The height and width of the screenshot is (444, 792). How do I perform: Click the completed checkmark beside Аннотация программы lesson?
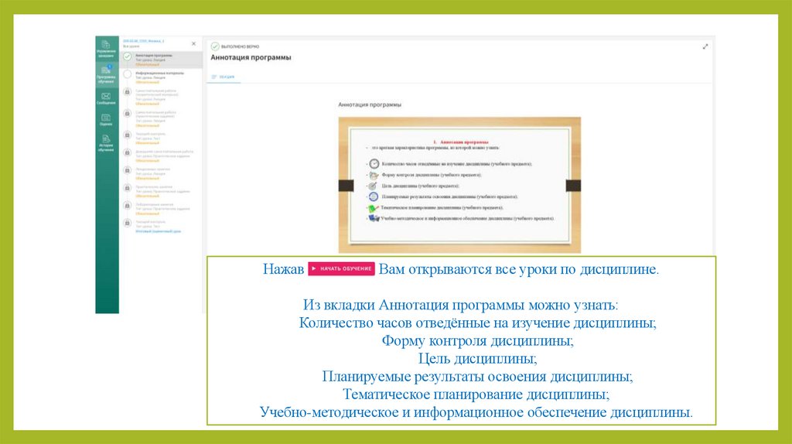point(128,56)
